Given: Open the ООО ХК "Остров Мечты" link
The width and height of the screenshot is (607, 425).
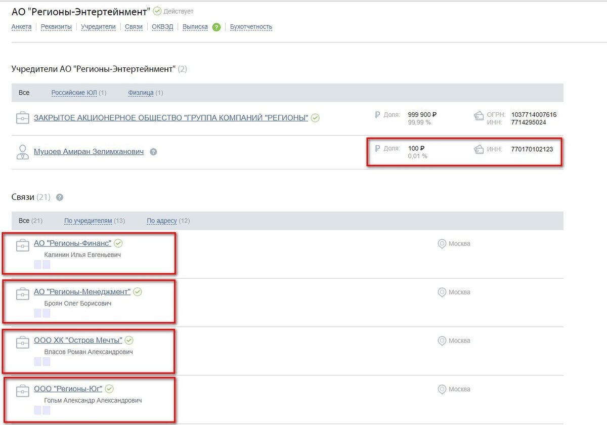Looking at the screenshot, I should click(x=78, y=341).
